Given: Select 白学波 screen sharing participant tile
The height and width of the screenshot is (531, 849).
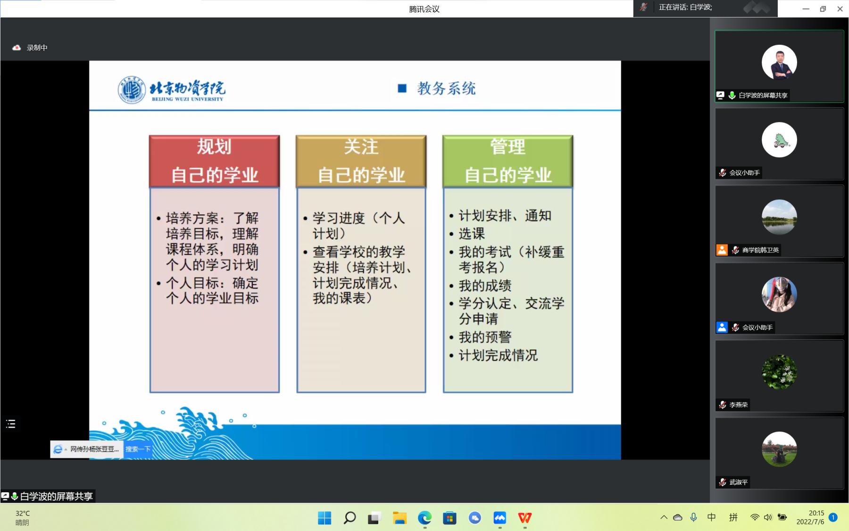Looking at the screenshot, I should click(779, 67).
